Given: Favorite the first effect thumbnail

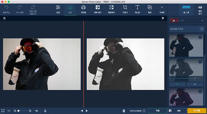Looking at the screenshot, I should (200, 37).
